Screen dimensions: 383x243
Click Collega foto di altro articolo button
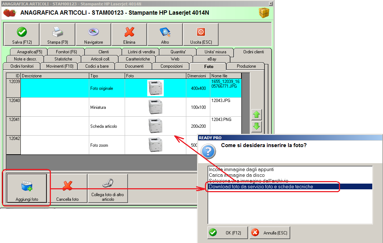[x=108, y=188]
